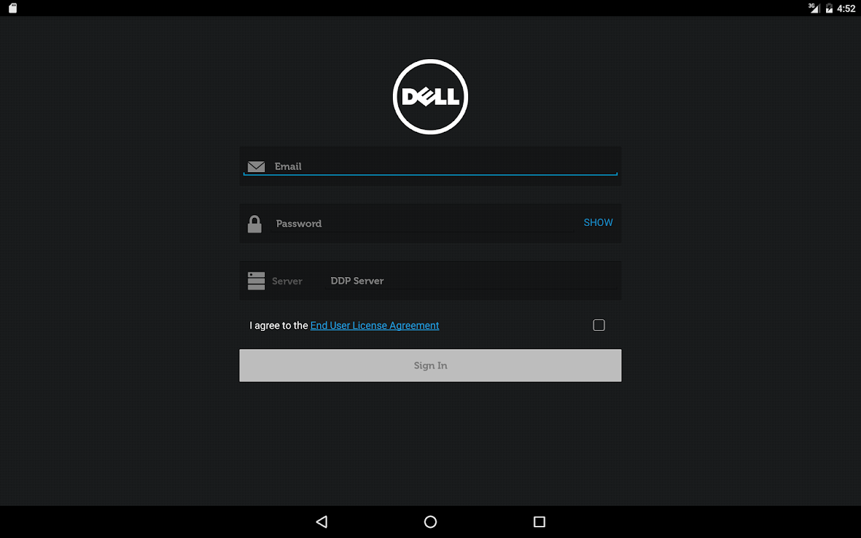Image resolution: width=861 pixels, height=538 pixels.
Task: Show the password with SHOW
Action: point(598,223)
